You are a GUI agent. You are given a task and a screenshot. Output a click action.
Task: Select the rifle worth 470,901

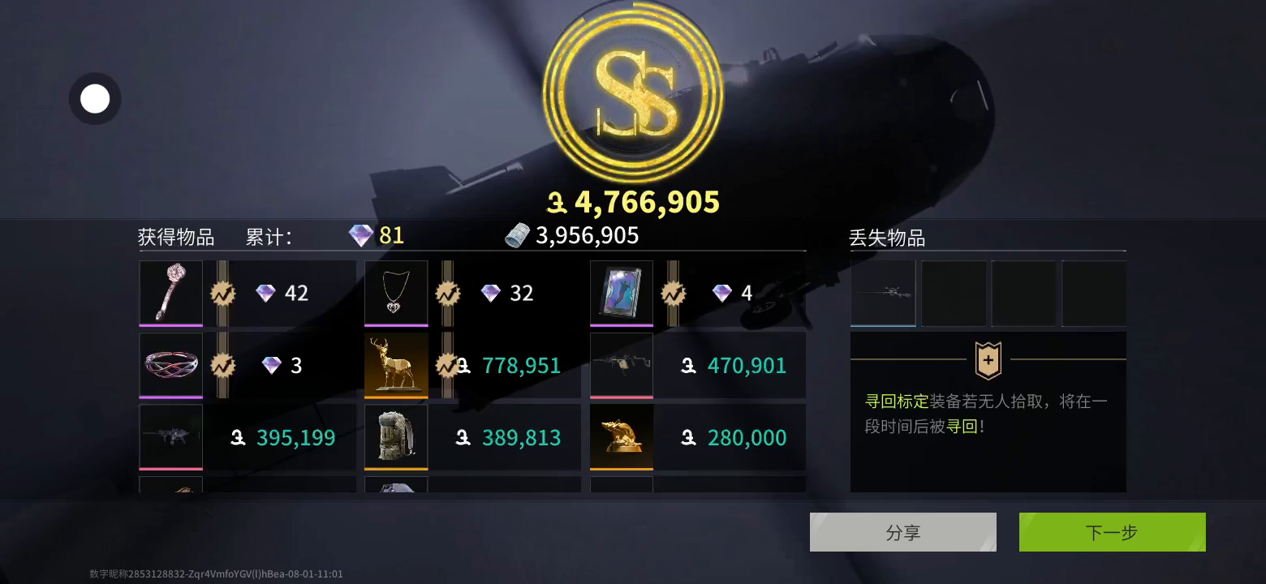click(x=622, y=365)
